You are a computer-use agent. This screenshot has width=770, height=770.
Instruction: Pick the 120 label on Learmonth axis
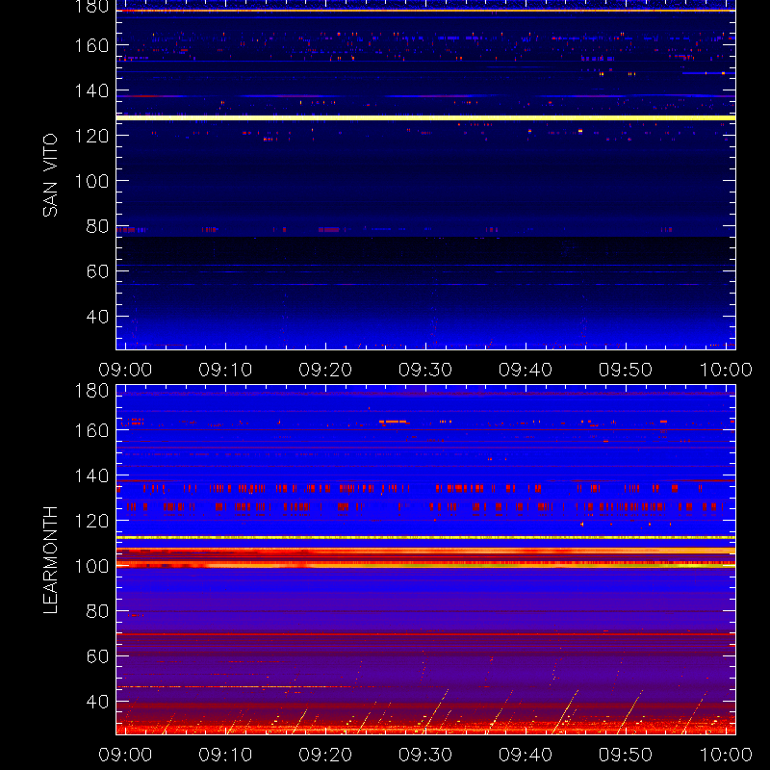click(x=91, y=521)
